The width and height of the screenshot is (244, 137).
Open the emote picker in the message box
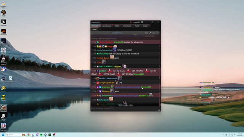159,110
